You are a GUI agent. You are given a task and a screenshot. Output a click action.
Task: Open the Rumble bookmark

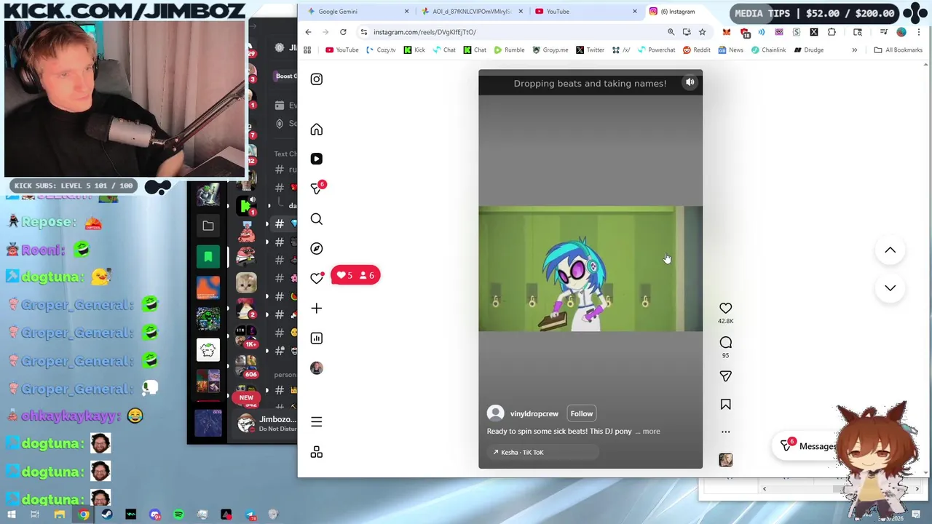(509, 50)
